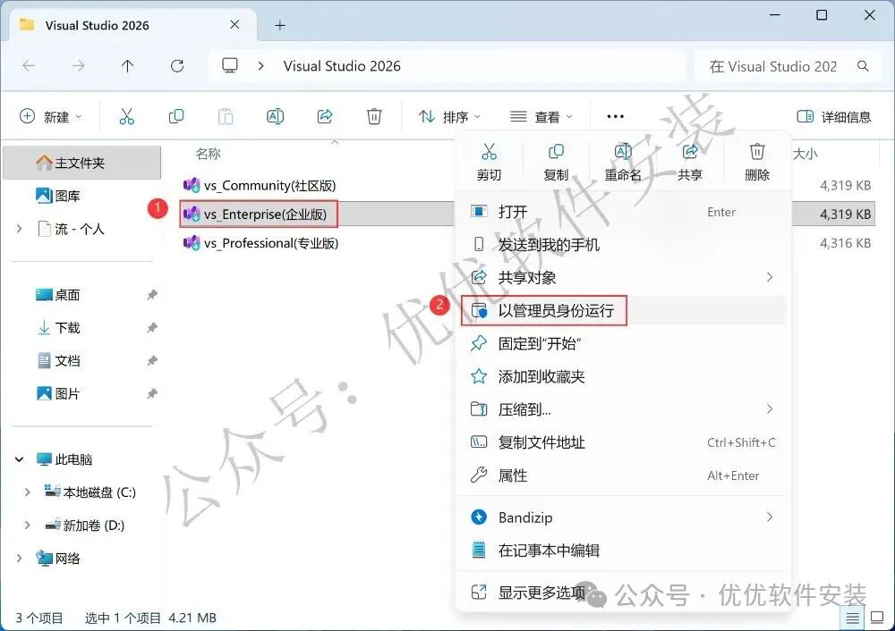Click 删除 in the context menu
The height and width of the screenshot is (631, 895).
[757, 163]
